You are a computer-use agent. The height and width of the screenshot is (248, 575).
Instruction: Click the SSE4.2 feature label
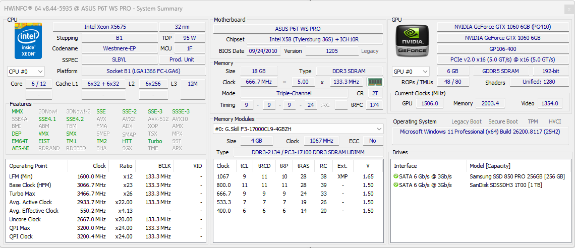pyautogui.click(x=75, y=118)
